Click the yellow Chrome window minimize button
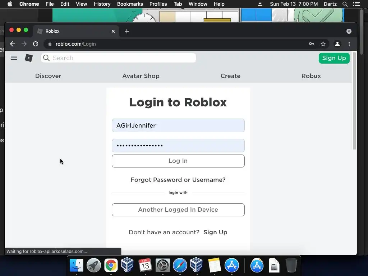Viewport: 368px width, 276px height. 19,30
